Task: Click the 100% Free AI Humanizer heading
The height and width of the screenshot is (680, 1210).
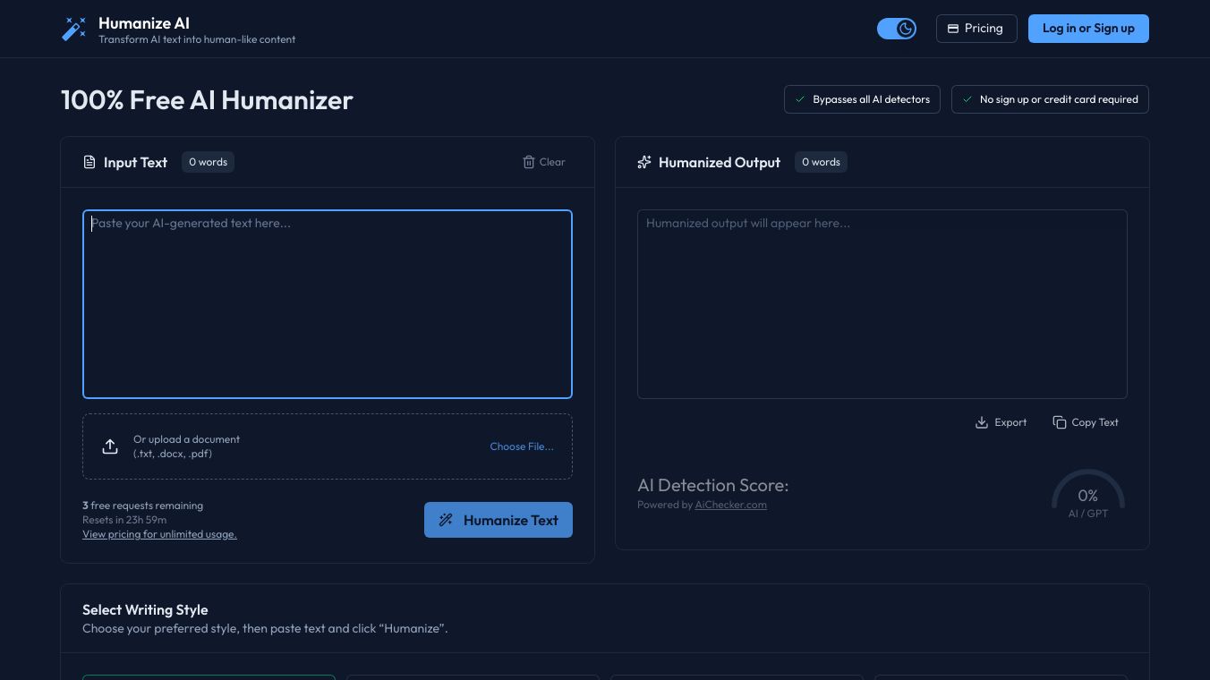Action: [x=207, y=100]
